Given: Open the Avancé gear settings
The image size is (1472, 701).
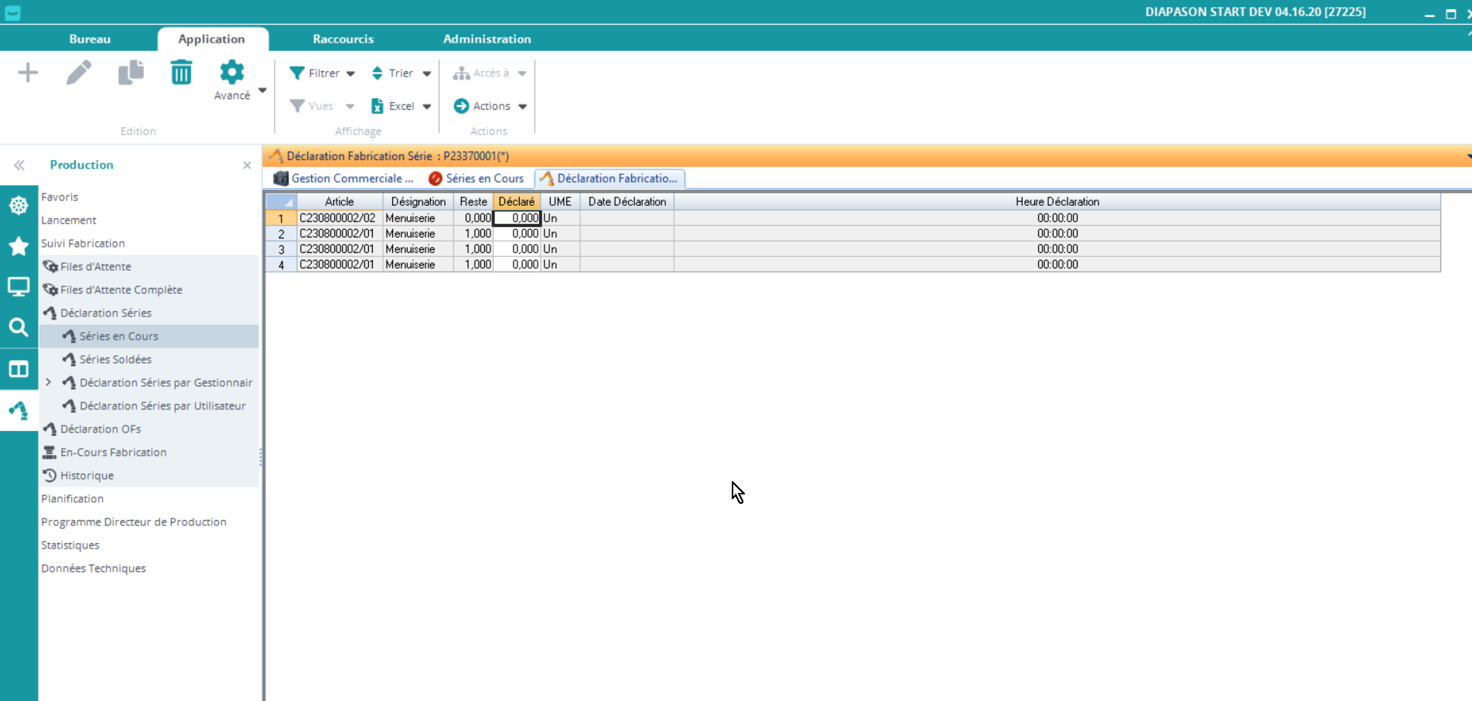Looking at the screenshot, I should click(x=231, y=80).
